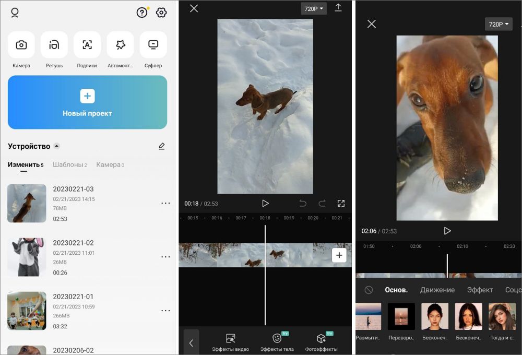Open the Ретушь retouch tool

pos(54,45)
